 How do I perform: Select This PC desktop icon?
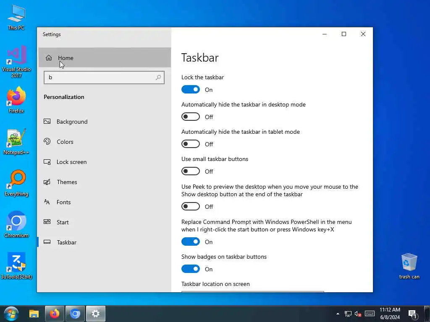[x=16, y=17]
